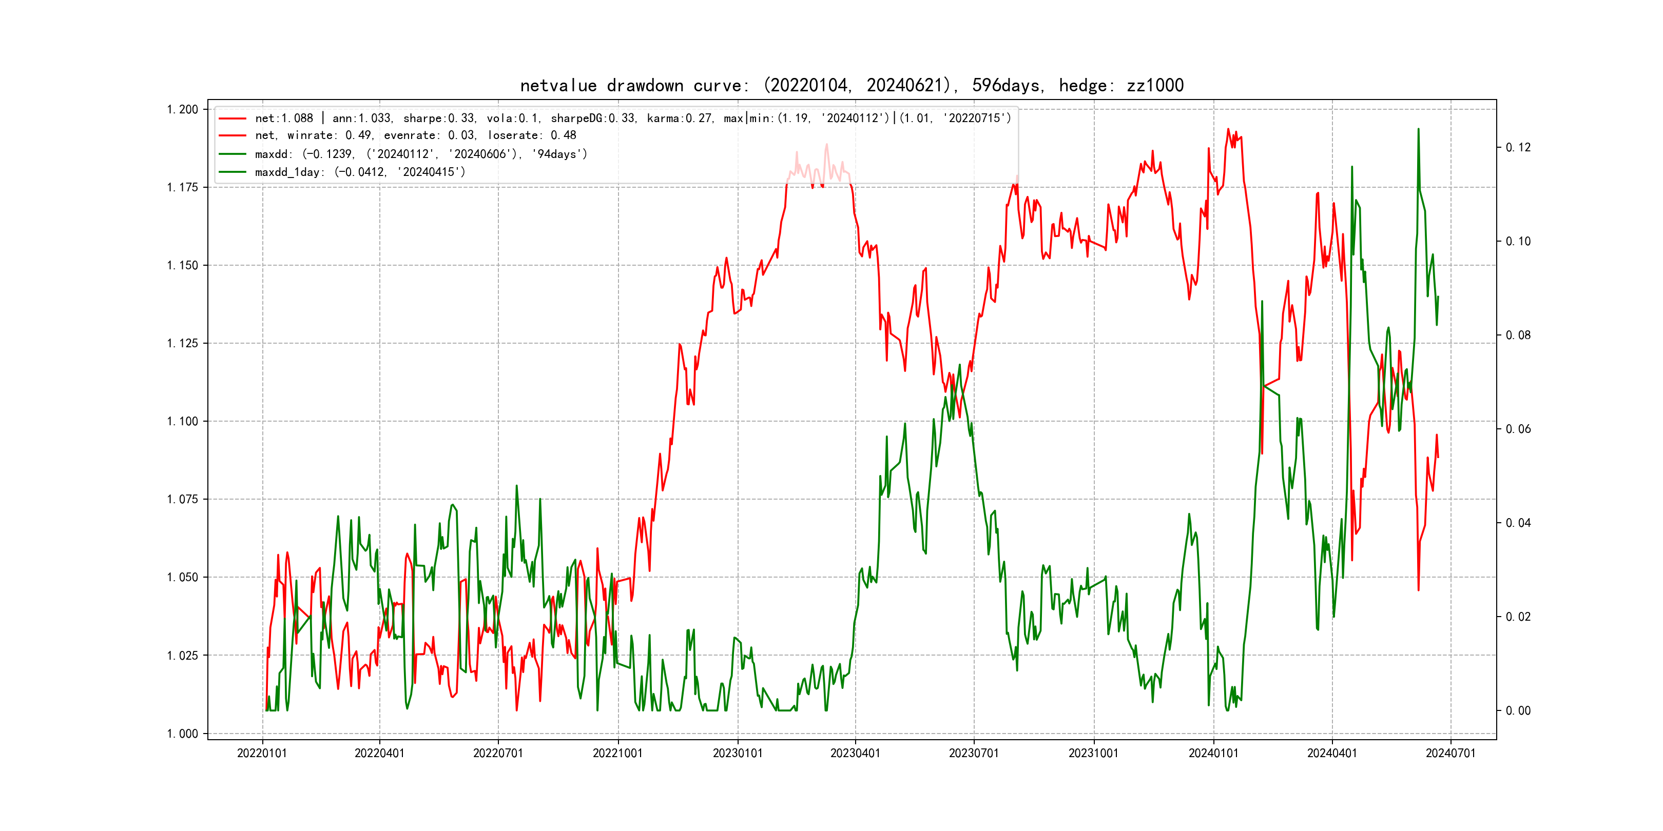Click the 0.00 right axis tick label
Viewport: 1663px width, 831px height.
(1518, 711)
